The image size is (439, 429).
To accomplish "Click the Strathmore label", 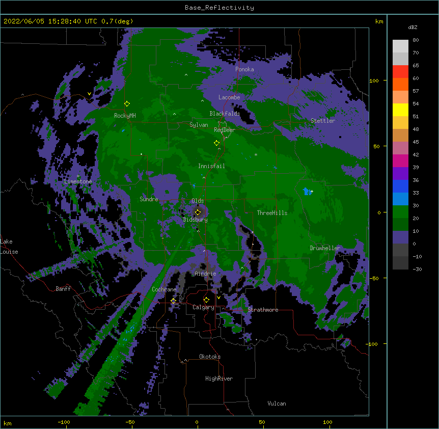I will click(263, 310).
